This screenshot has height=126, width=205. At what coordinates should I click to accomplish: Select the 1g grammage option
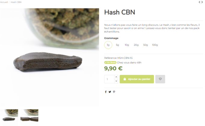(108, 45)
